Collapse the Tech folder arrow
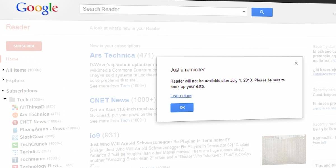Viewport: 336px width, 168px height. click(5, 99)
